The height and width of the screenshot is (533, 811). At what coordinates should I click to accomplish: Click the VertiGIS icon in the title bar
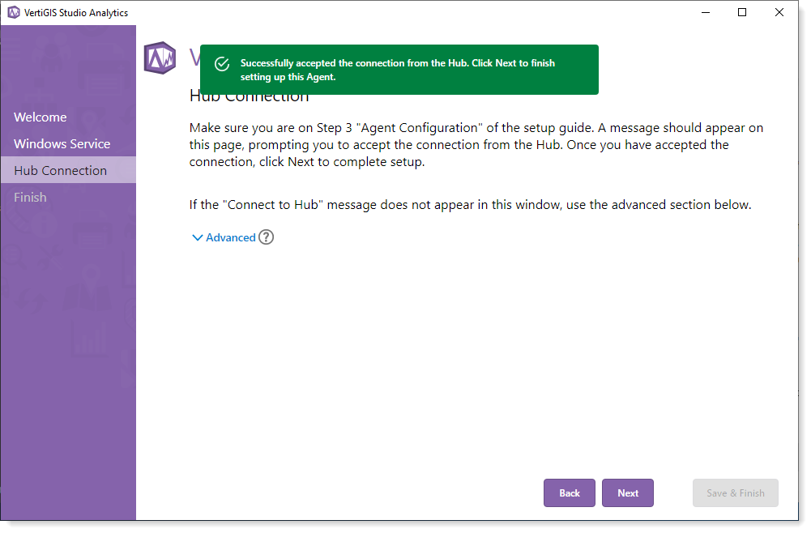(x=13, y=12)
